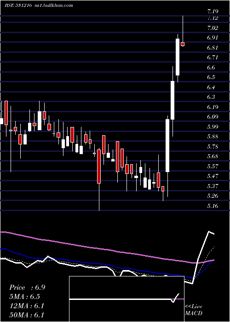Click the 6.4 price axis label
Screen dimensions: 230x322
coord(211,87)
